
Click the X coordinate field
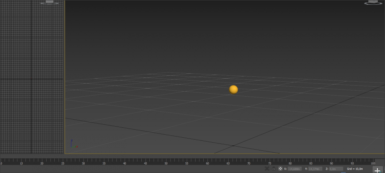click(x=295, y=169)
